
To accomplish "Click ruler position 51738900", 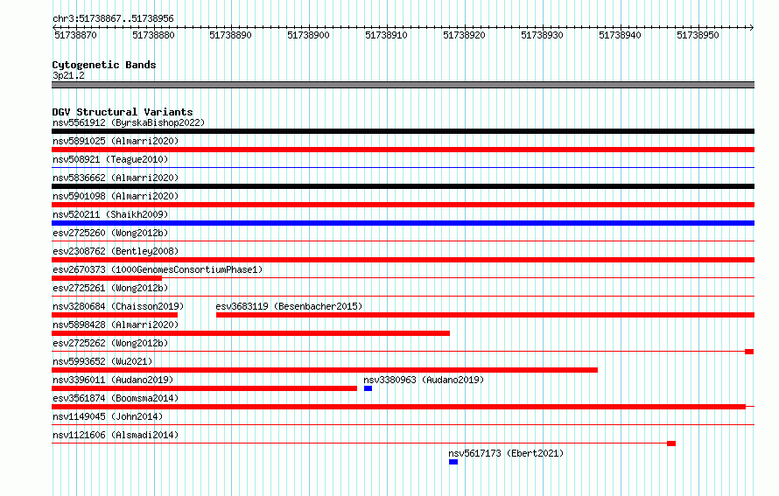I will coord(308,35).
